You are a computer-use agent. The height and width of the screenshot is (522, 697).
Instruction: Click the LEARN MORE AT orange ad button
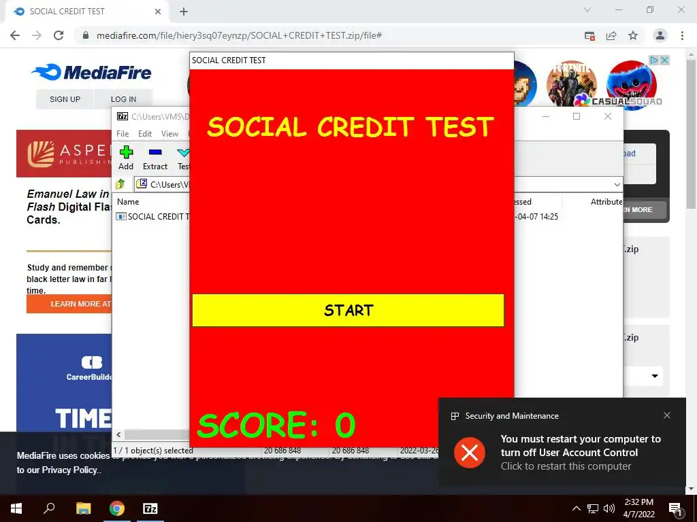click(x=69, y=304)
